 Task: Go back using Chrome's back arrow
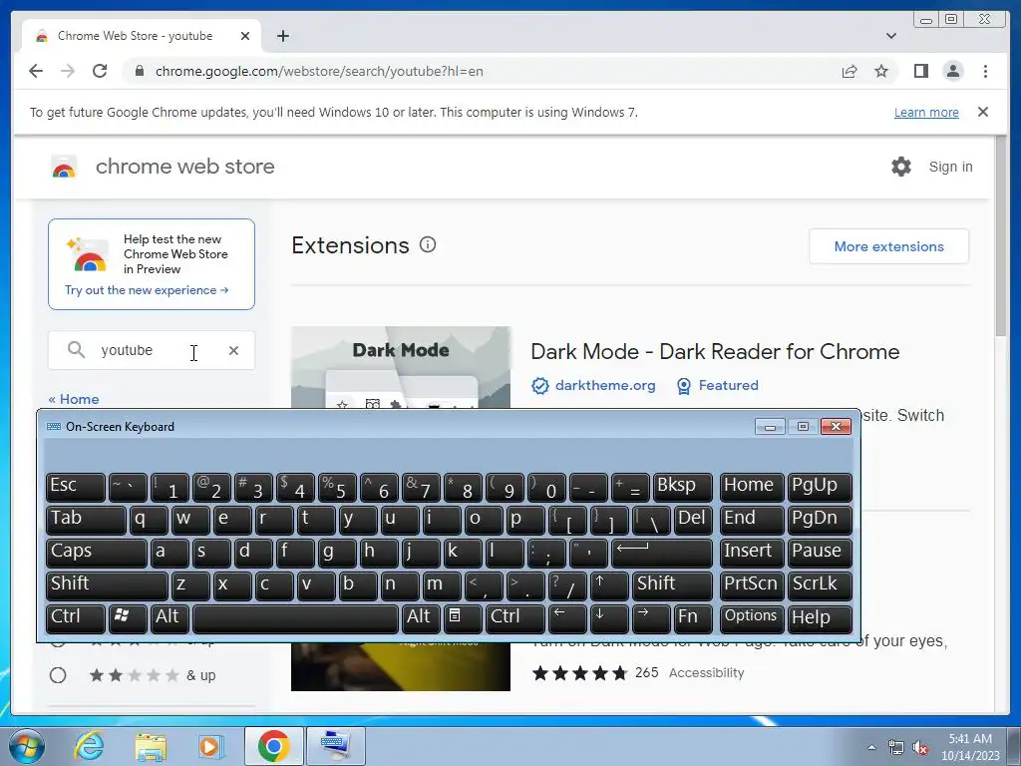[36, 71]
